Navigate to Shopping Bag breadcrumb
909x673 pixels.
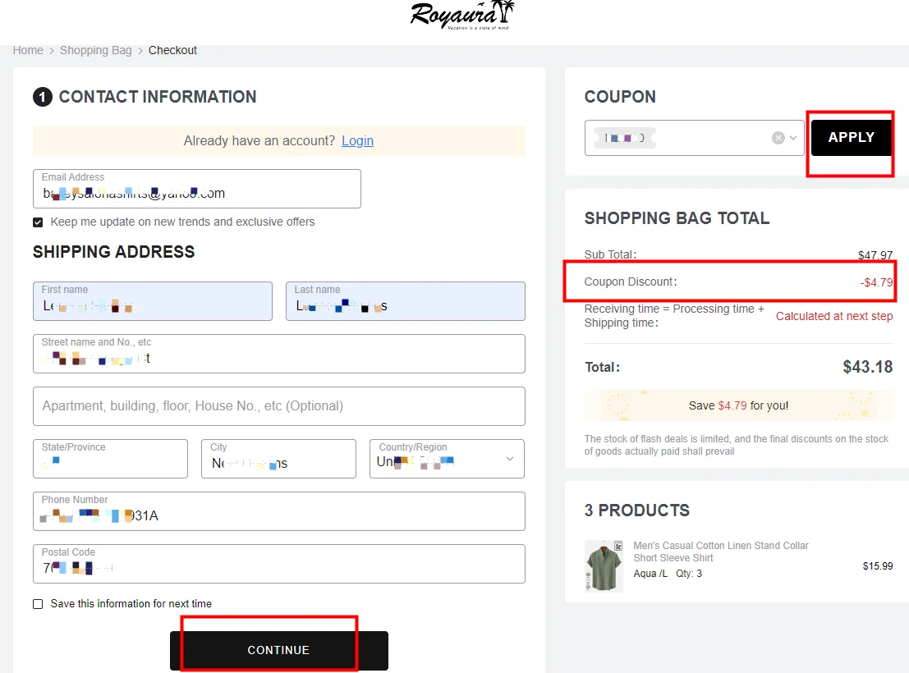pos(95,50)
